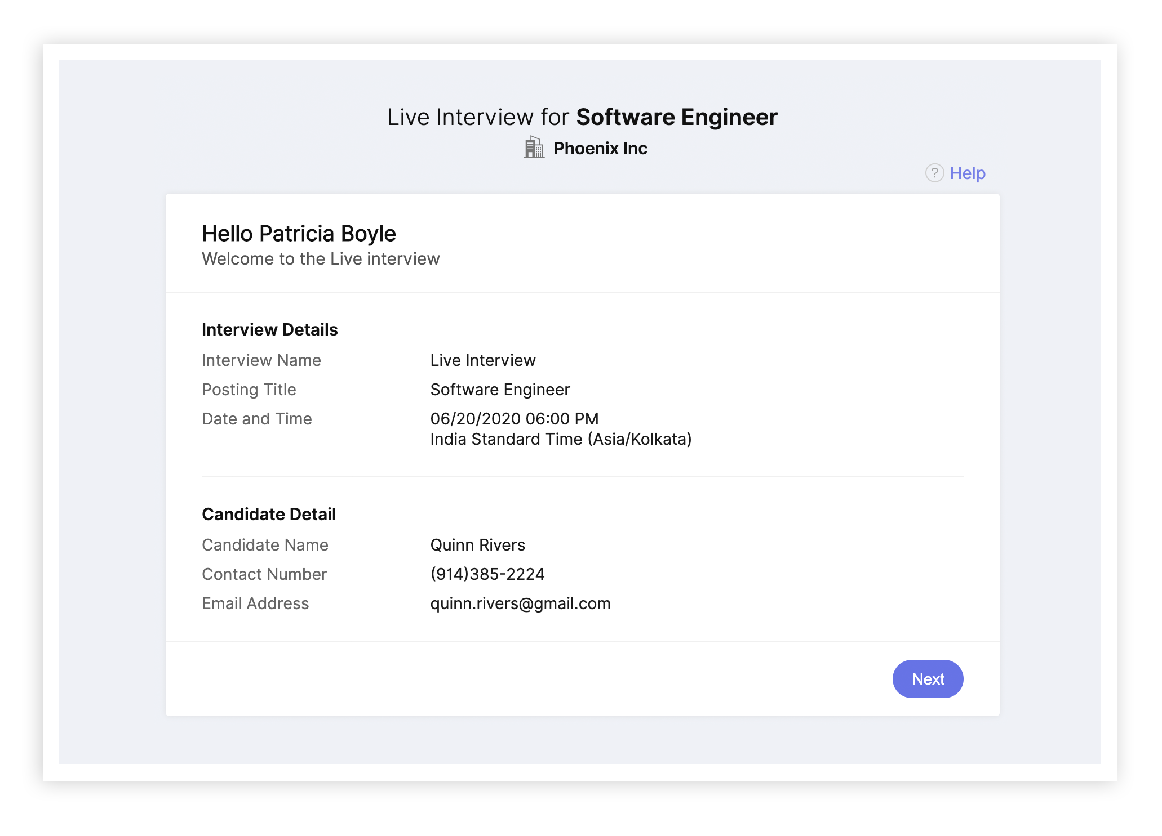Click the Phoenix Inc company name
Screen dimensions: 1162x836
point(600,148)
